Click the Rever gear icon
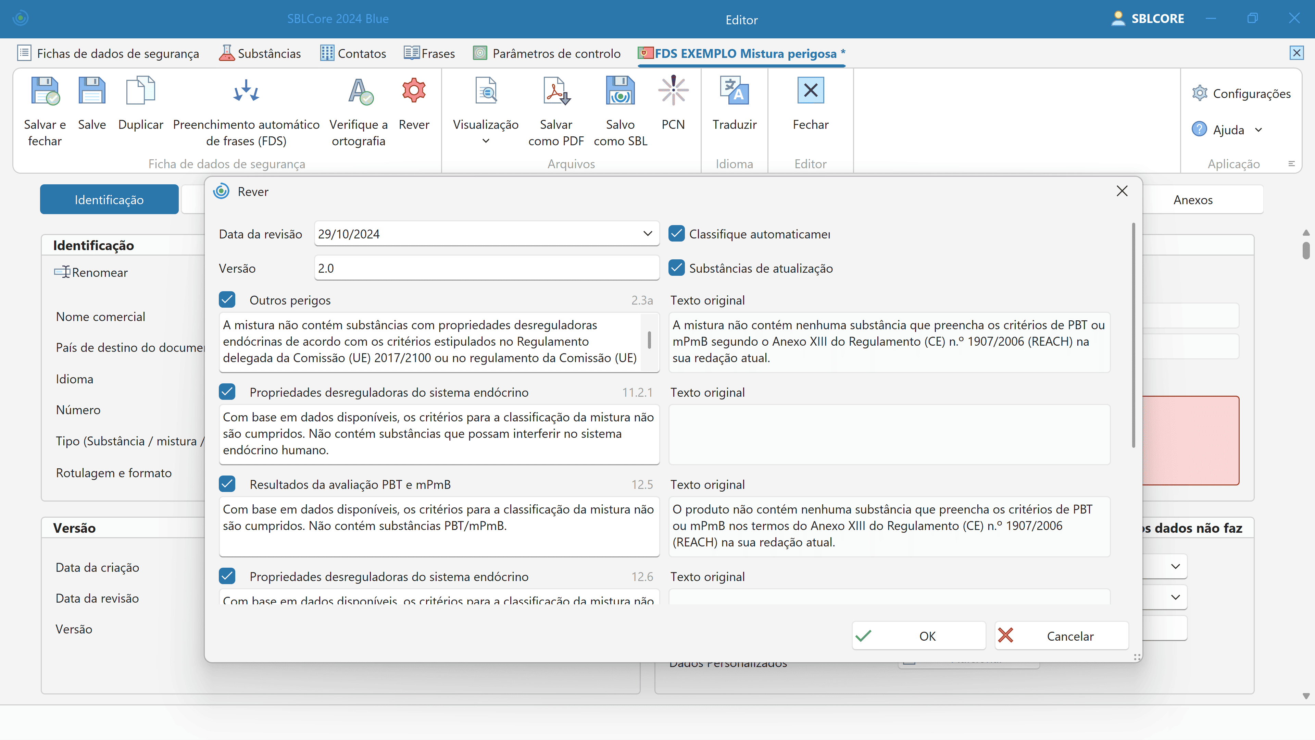Image resolution: width=1315 pixels, height=740 pixels. pos(413,91)
